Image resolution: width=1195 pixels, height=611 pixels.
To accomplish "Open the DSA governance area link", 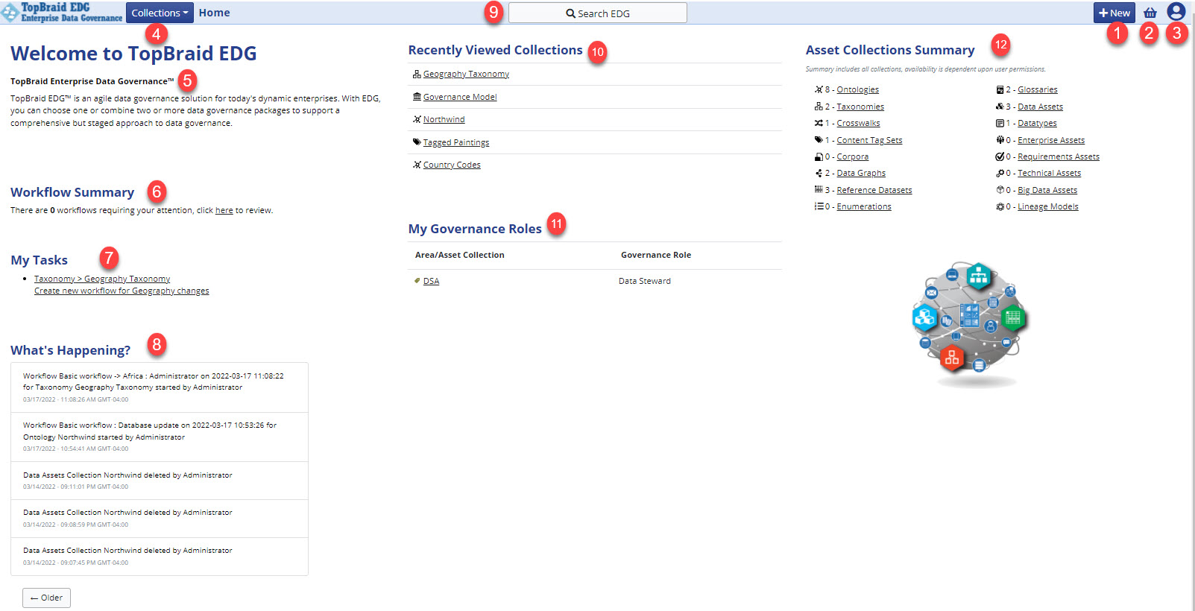I will pyautogui.click(x=431, y=282).
